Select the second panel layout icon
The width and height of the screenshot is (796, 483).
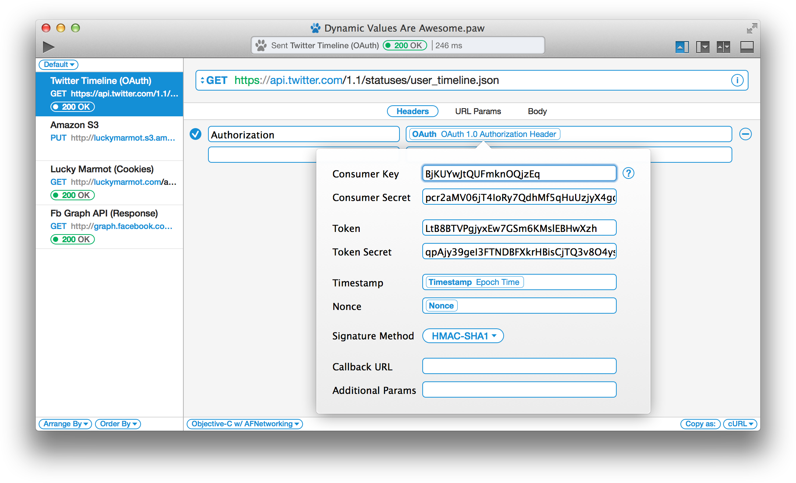pos(702,47)
